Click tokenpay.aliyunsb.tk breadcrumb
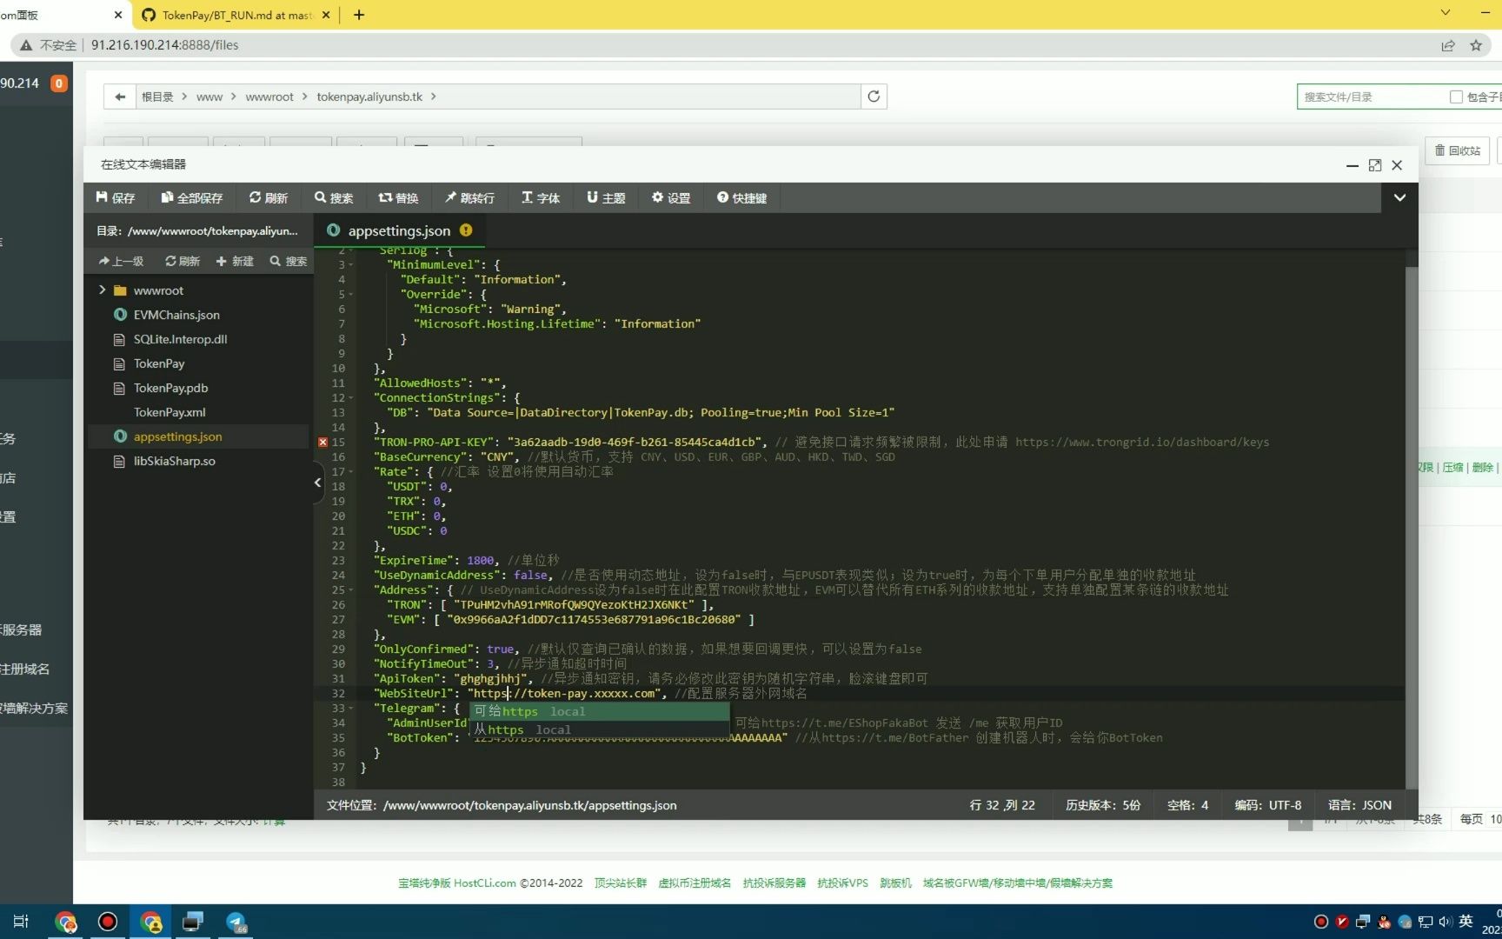The image size is (1502, 939). 369,97
